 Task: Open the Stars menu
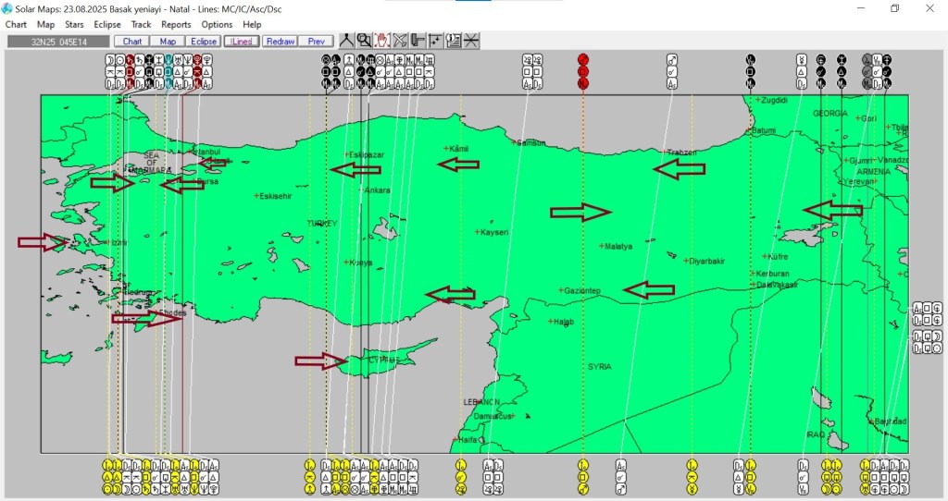[x=74, y=25]
